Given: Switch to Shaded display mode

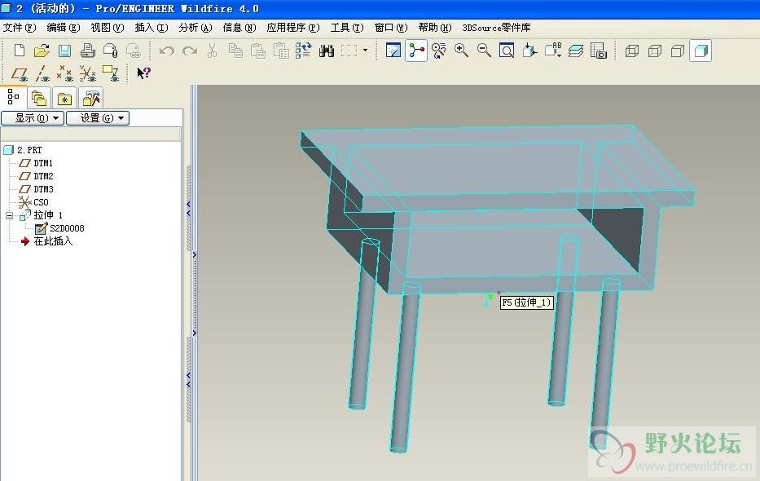Looking at the screenshot, I should click(701, 51).
